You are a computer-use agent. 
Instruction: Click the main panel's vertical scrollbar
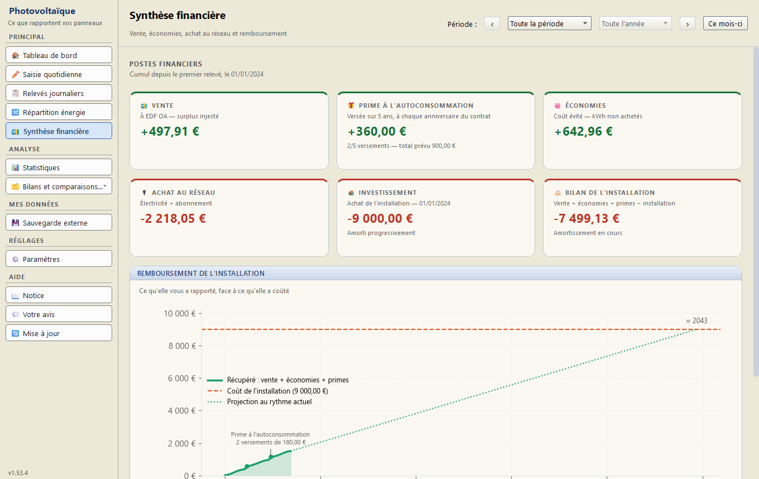click(x=756, y=212)
